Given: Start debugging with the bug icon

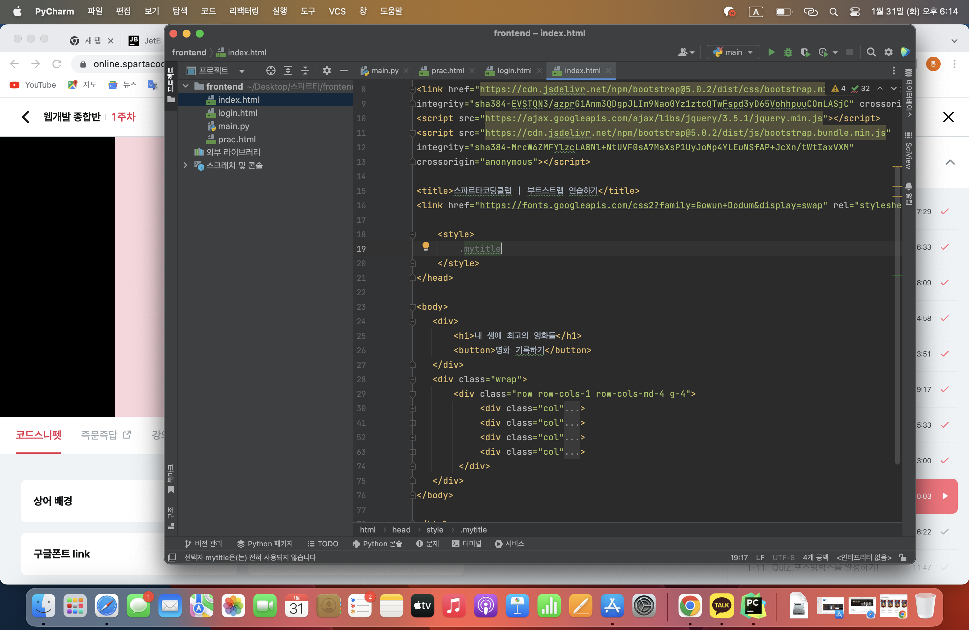Looking at the screenshot, I should [x=788, y=52].
